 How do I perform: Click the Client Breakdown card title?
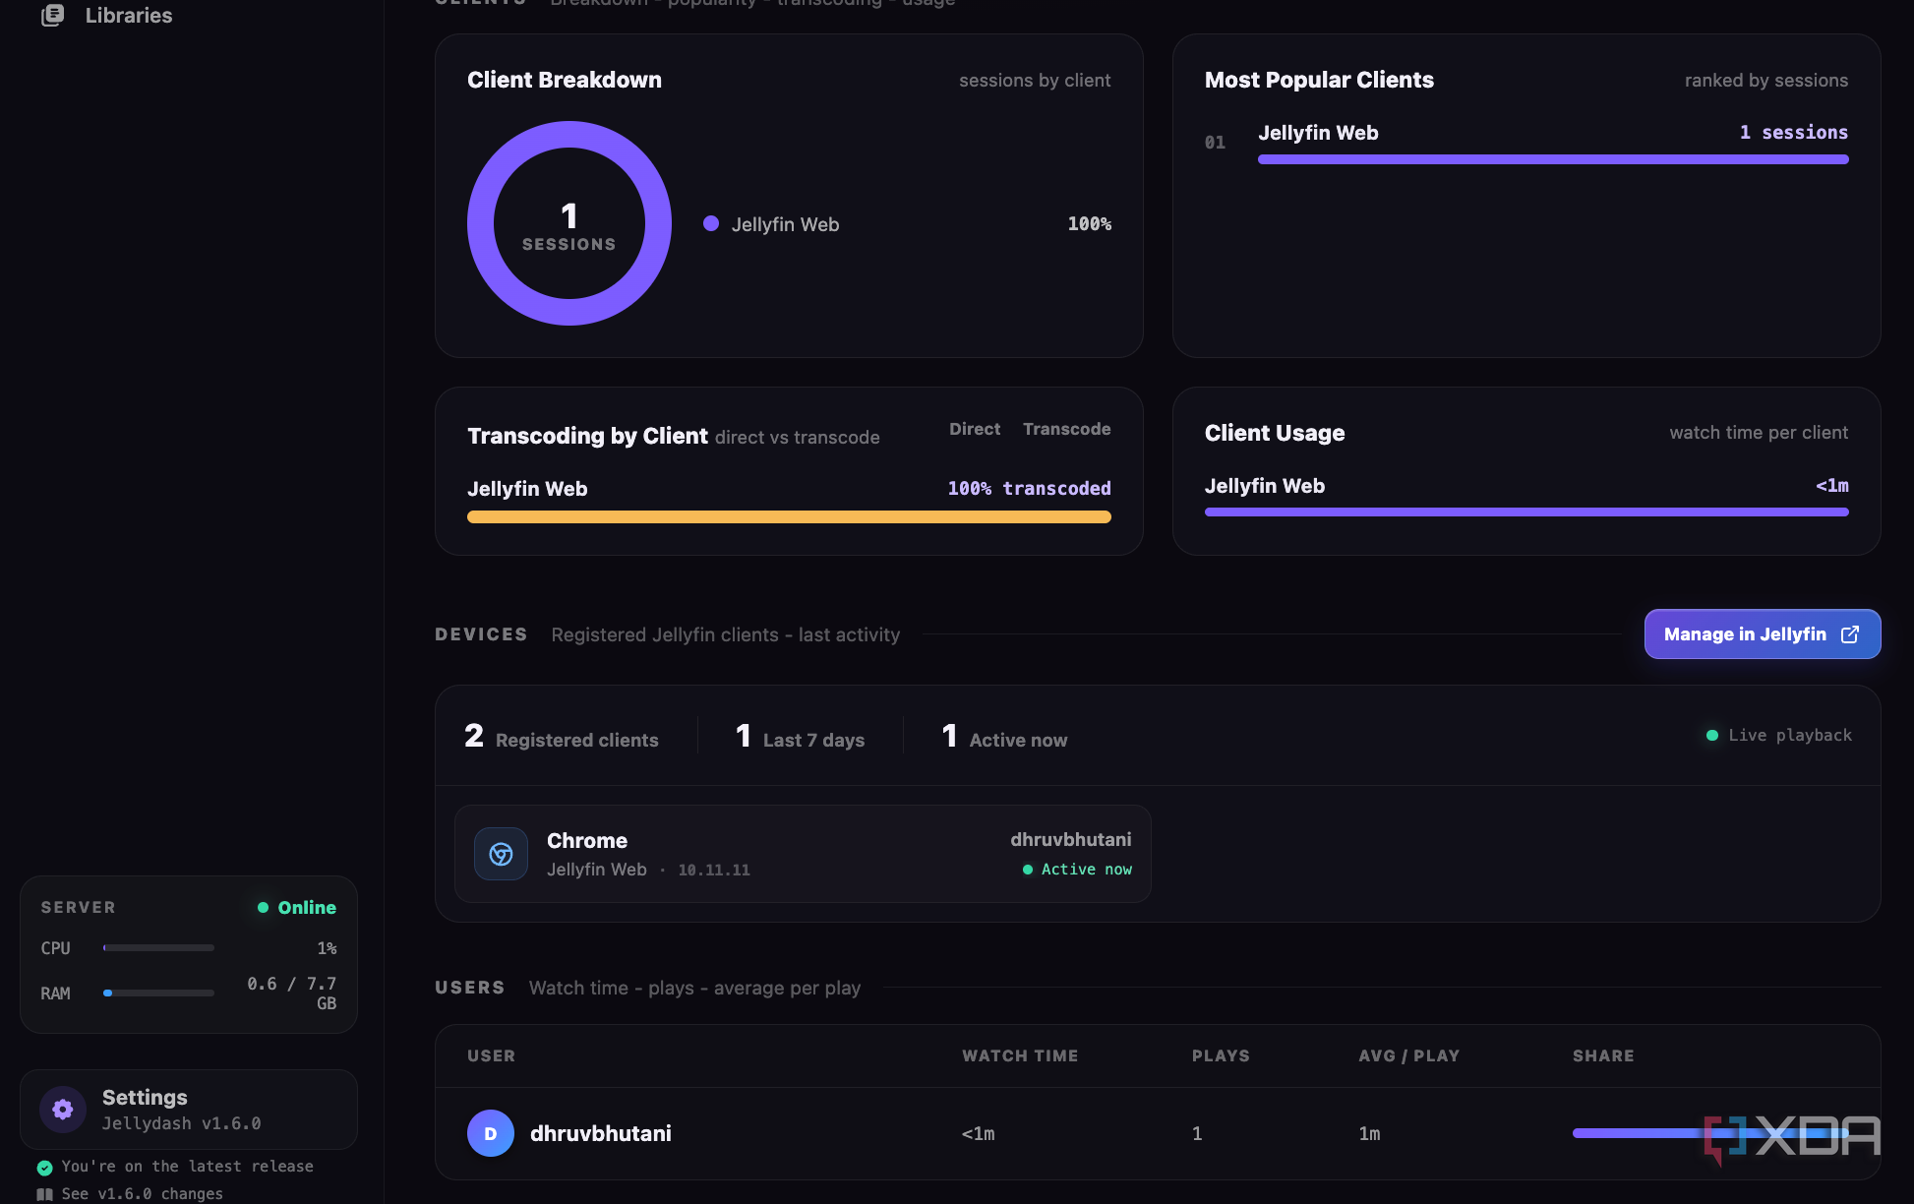tap(565, 80)
